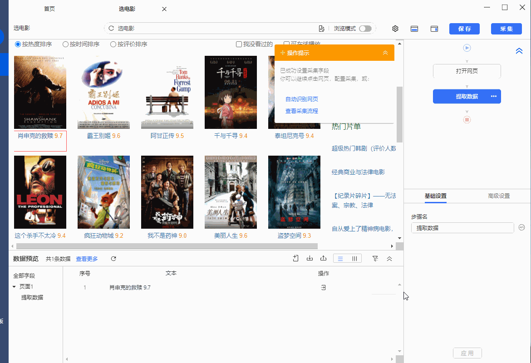This screenshot has width=531, height=363.
Task: Switch to the 选电影 tab
Action: [127, 9]
